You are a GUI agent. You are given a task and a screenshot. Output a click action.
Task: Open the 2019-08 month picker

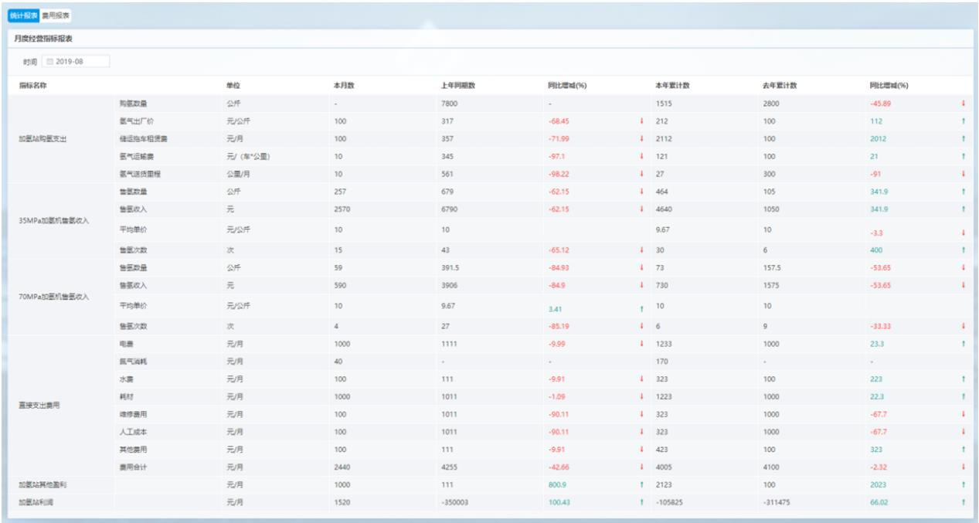click(76, 62)
